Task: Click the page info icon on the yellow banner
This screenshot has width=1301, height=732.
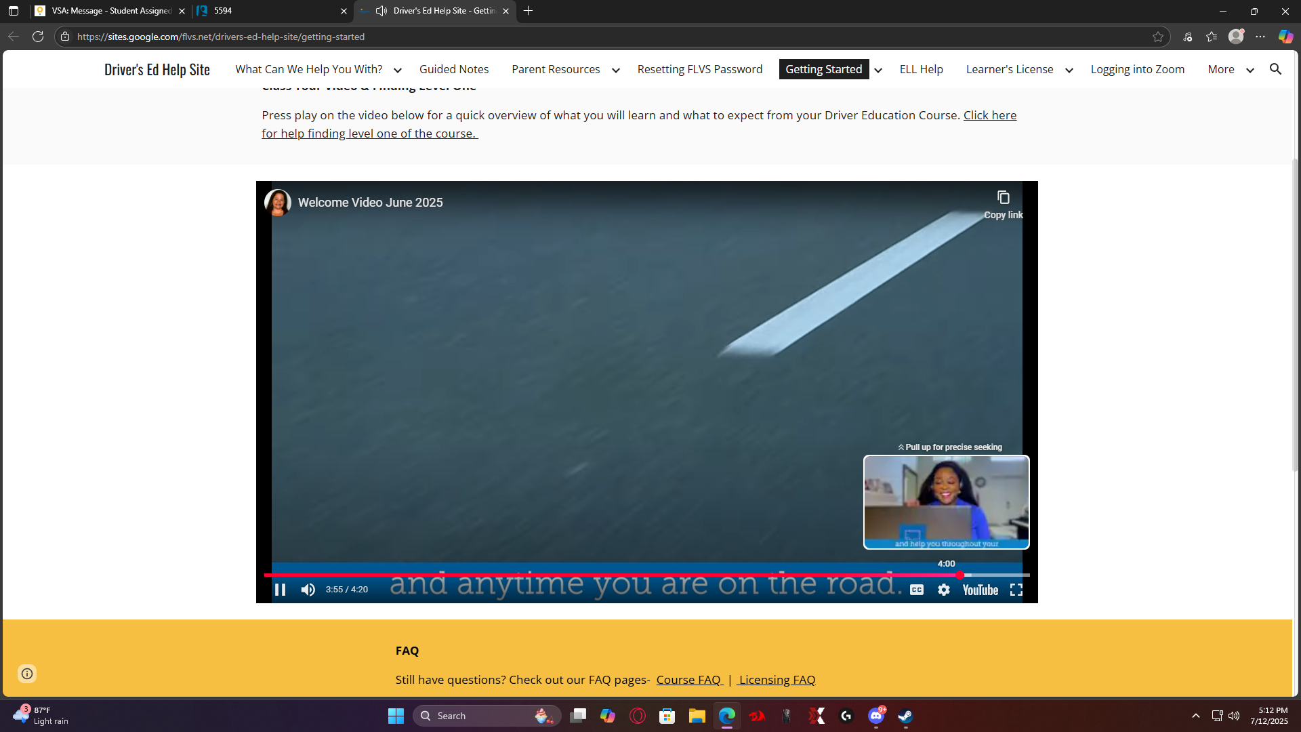Action: [27, 673]
